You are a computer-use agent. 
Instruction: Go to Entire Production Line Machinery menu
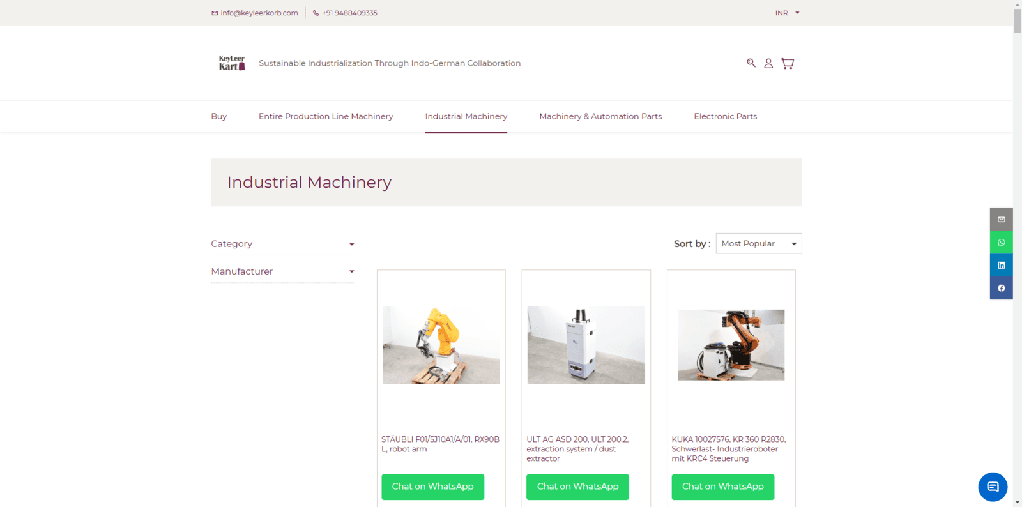pos(326,116)
